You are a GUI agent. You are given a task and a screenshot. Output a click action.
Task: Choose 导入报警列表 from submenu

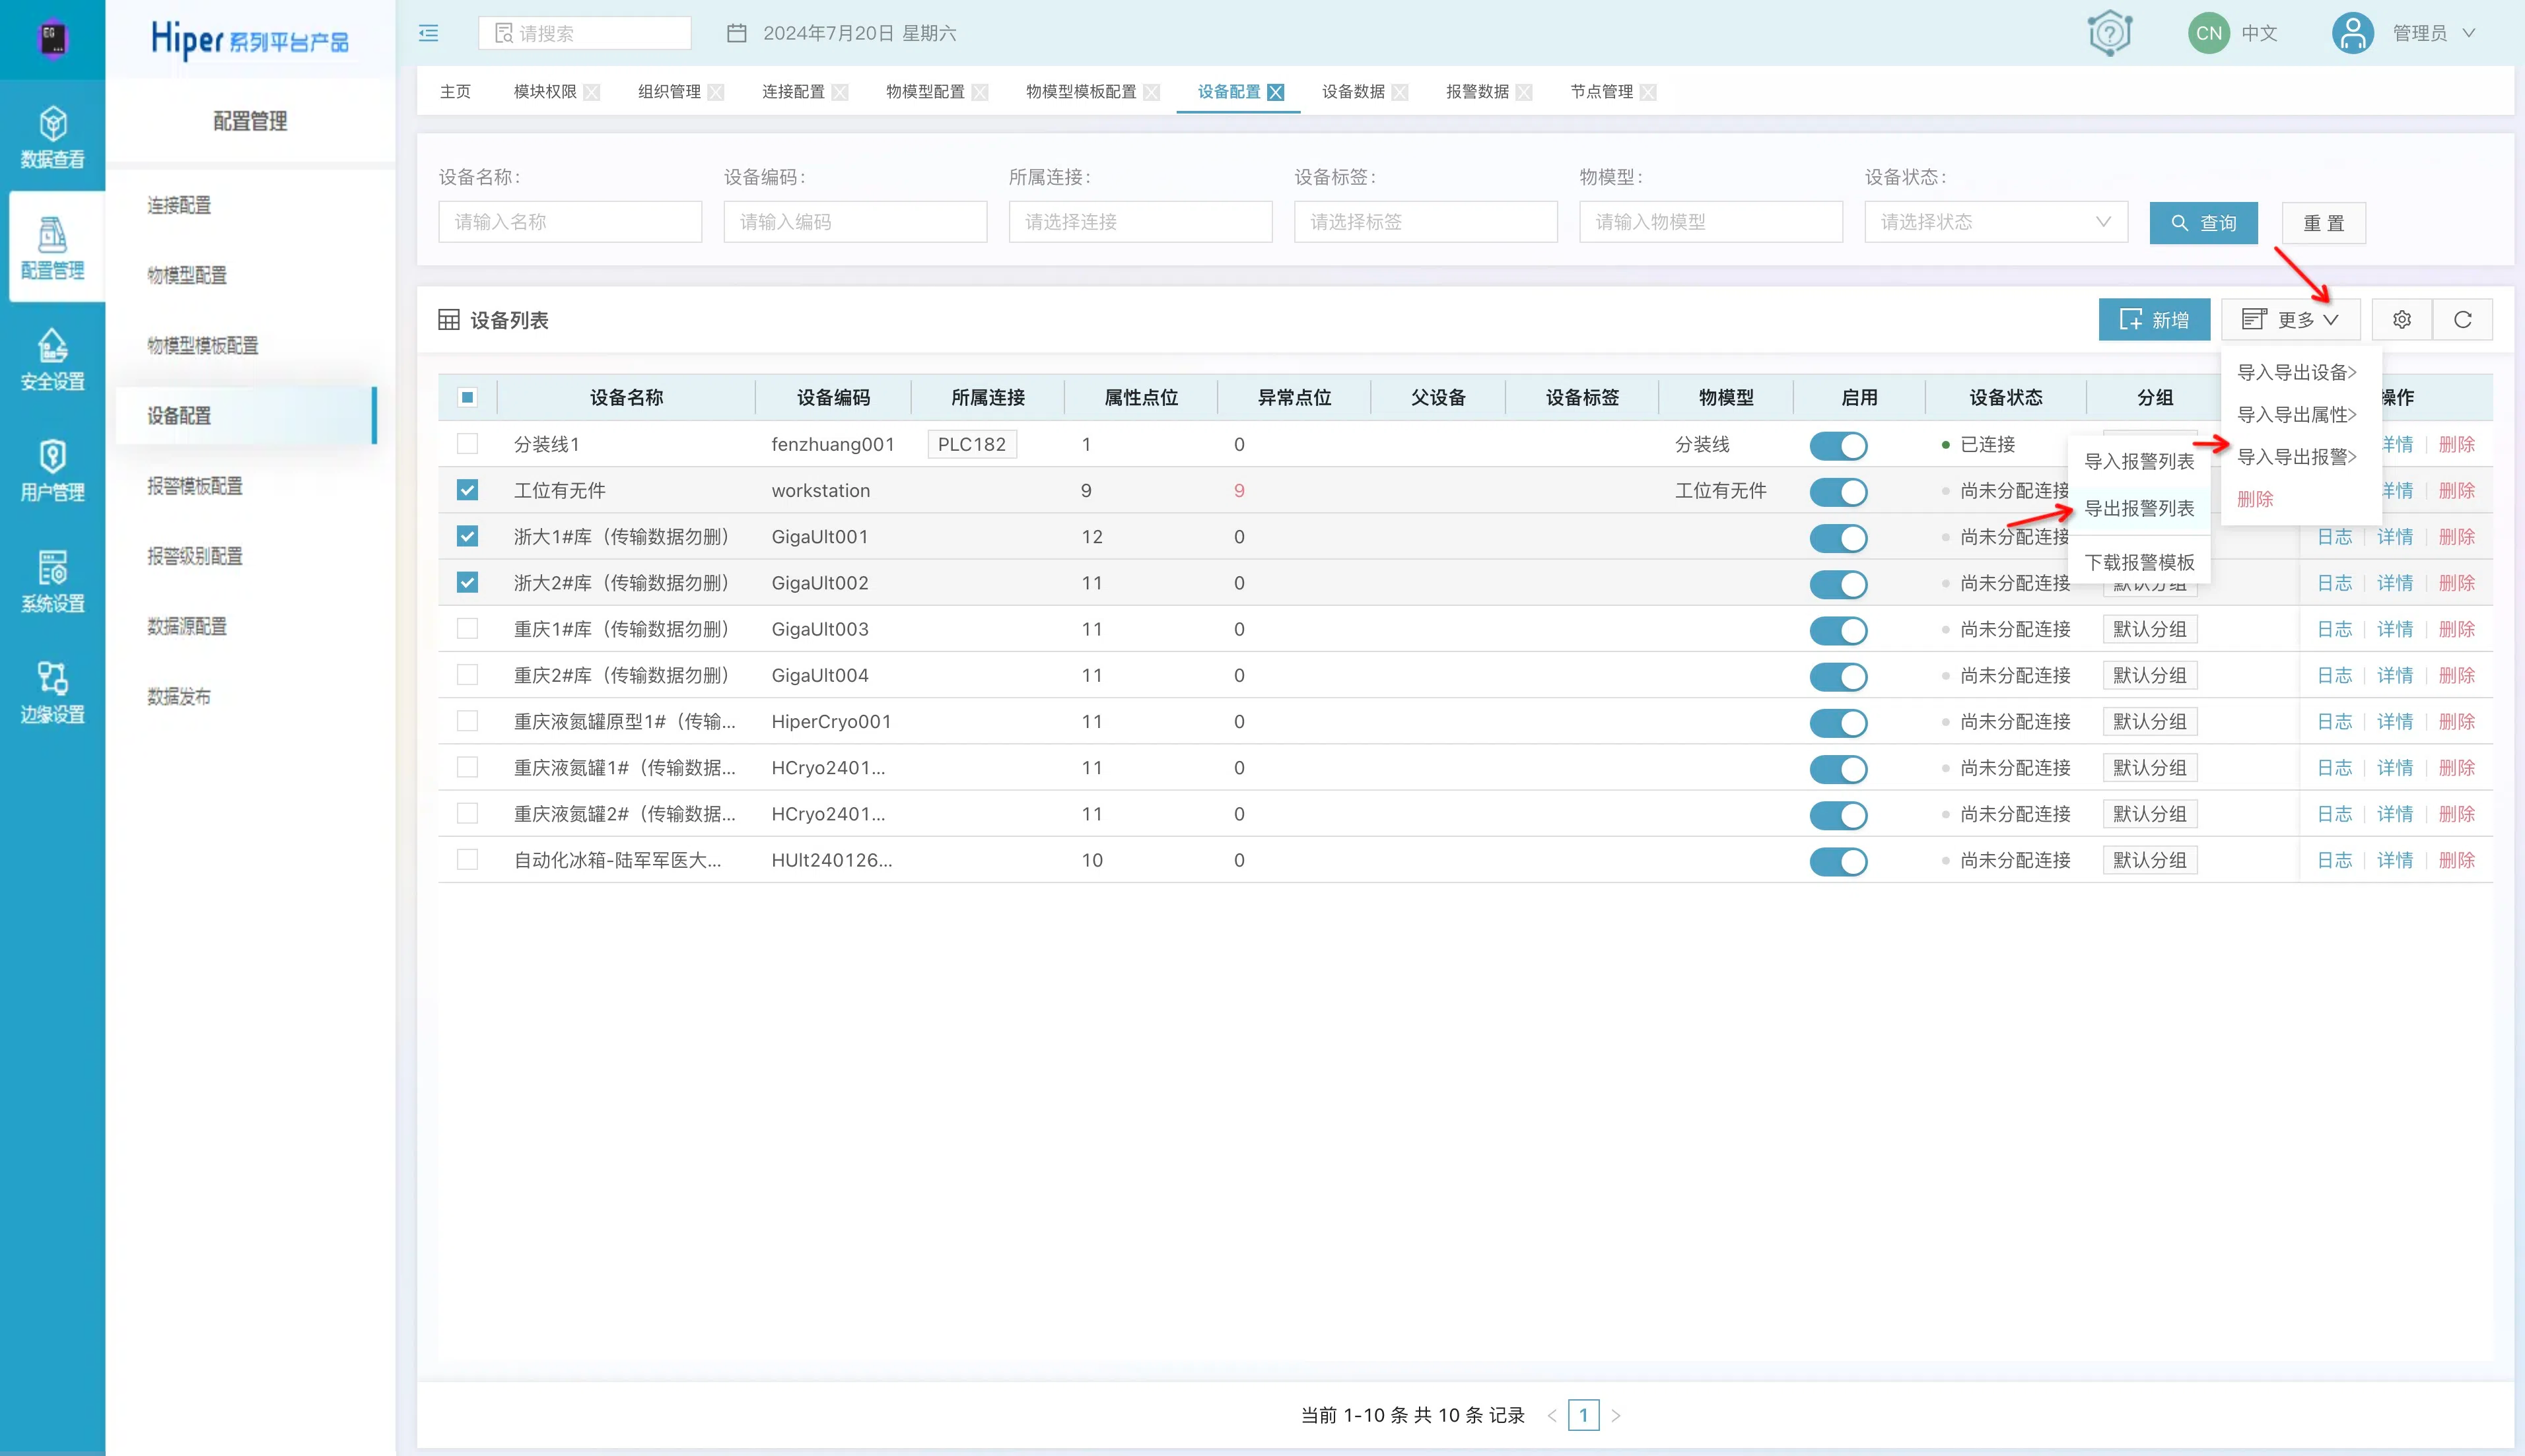[x=2139, y=461]
